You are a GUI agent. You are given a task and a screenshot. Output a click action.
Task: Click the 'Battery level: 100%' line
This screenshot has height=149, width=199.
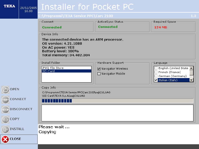[x=60, y=51]
